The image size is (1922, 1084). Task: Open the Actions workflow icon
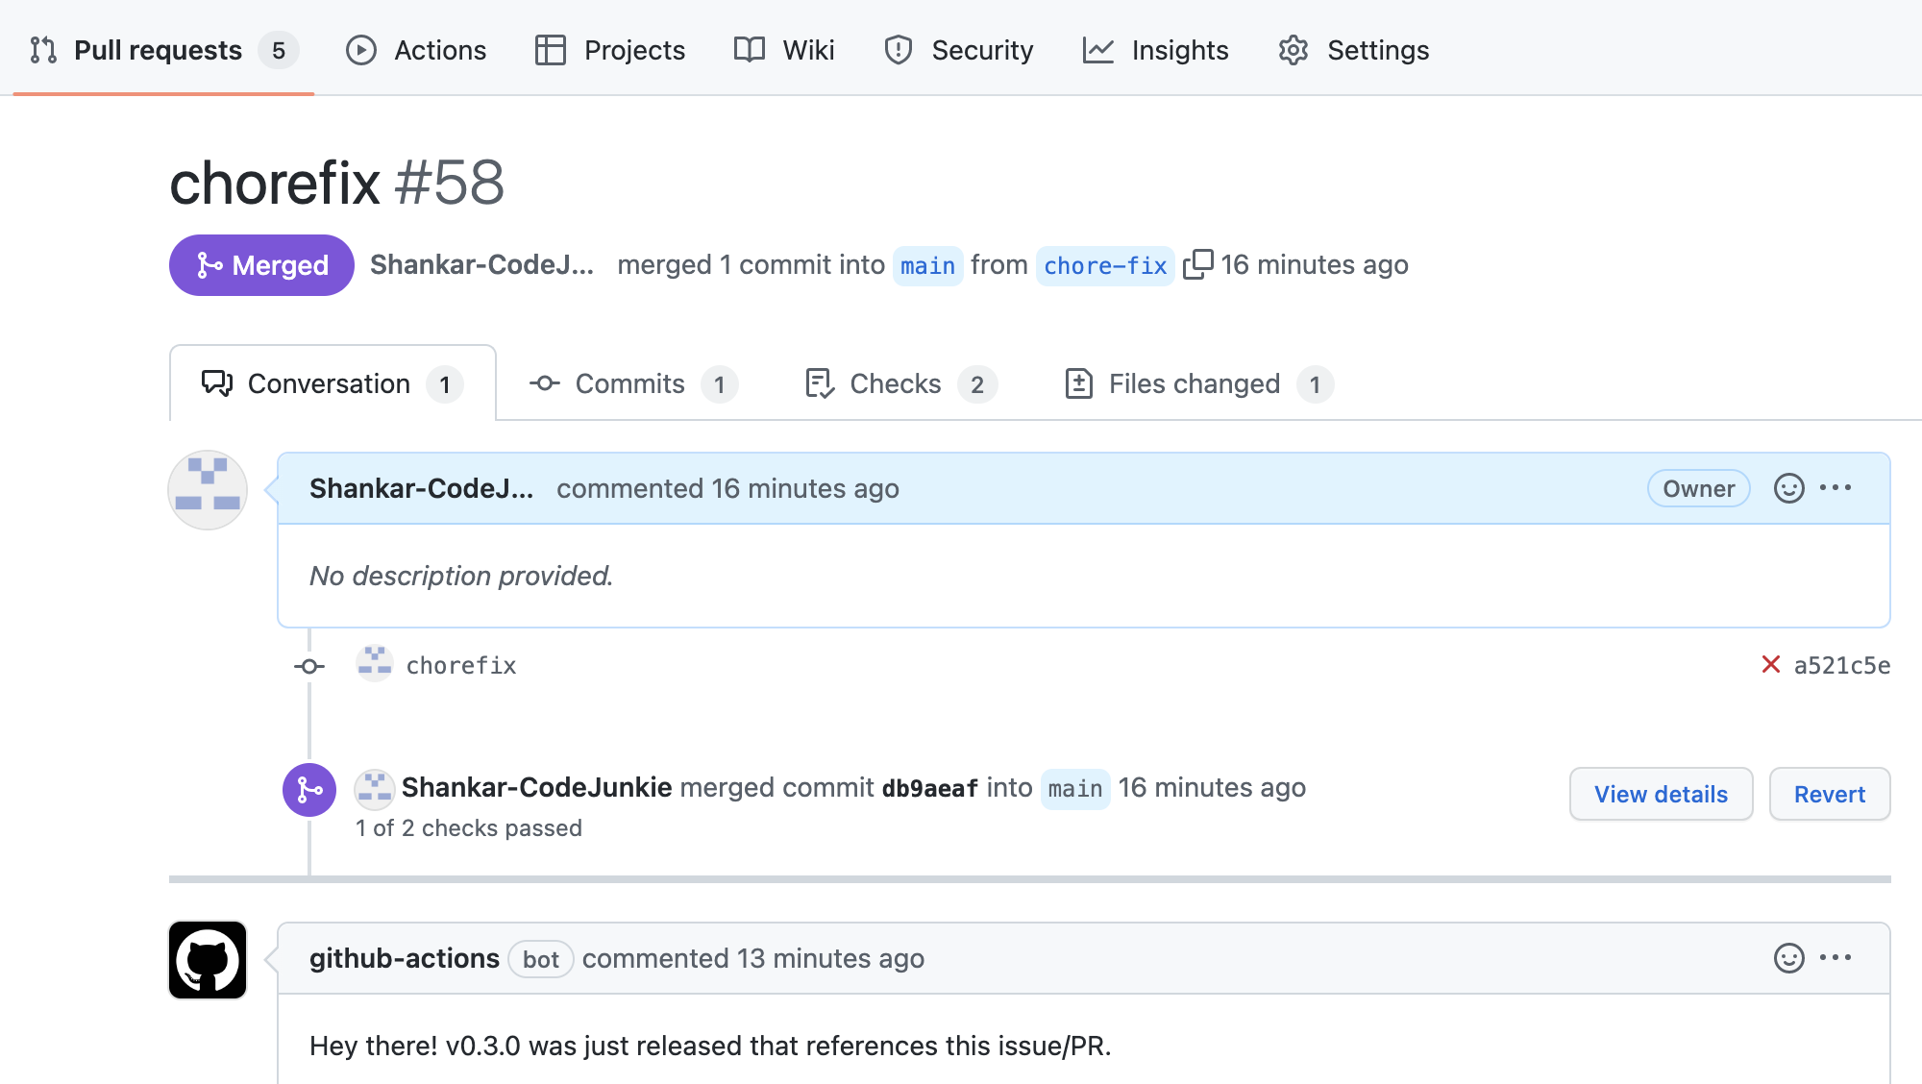point(361,50)
